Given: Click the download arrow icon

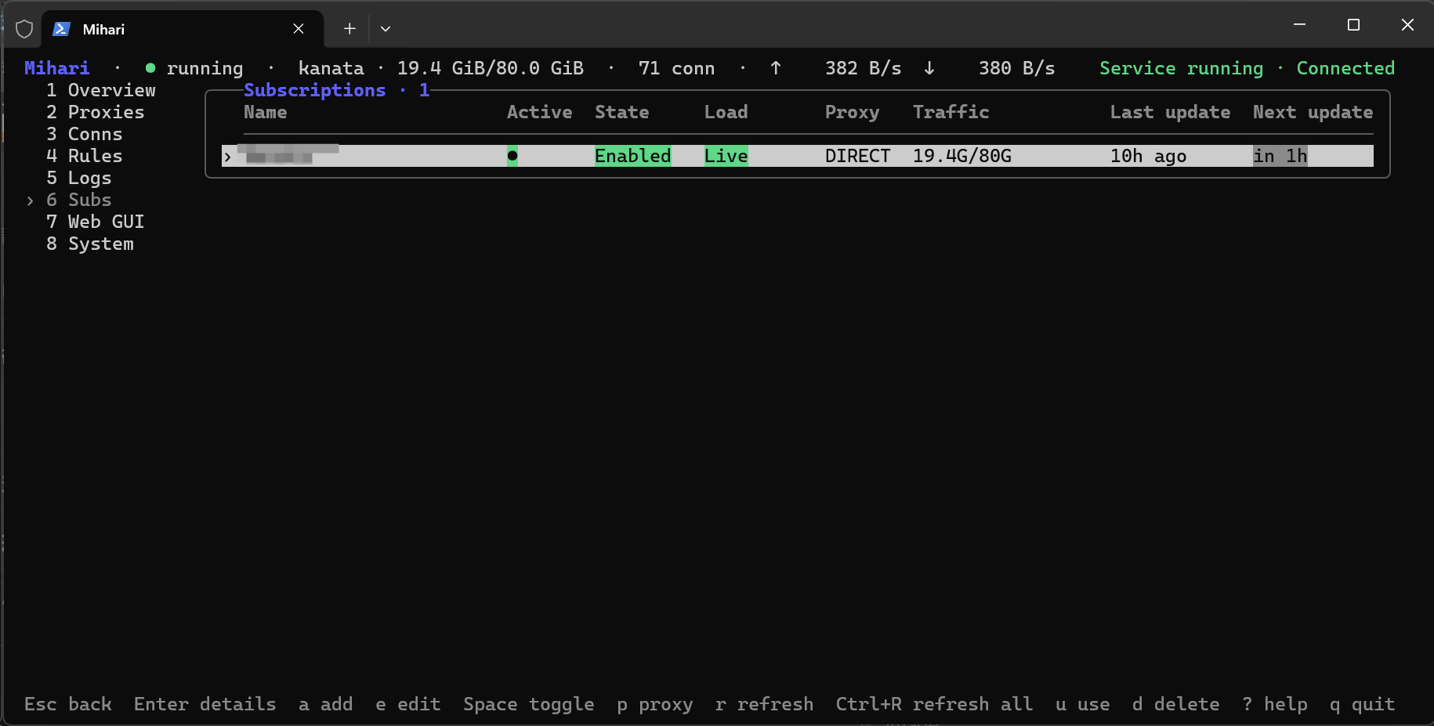Looking at the screenshot, I should pos(929,68).
